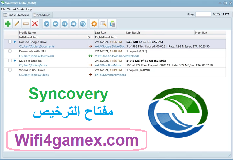Open program settings via orange gear
233x160 pixels.
click(x=94, y=24)
